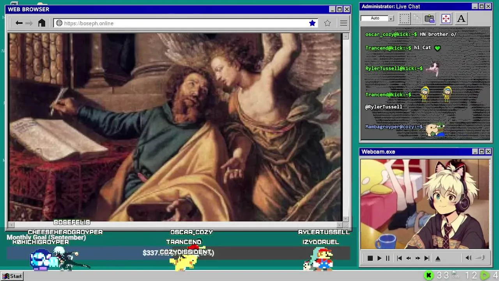
Task: Click the outlined star favorites icon
Action: tap(327, 23)
